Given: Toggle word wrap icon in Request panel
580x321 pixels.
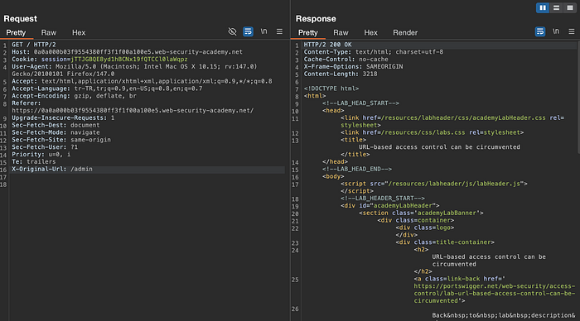Looking at the screenshot, I should 248,31.
